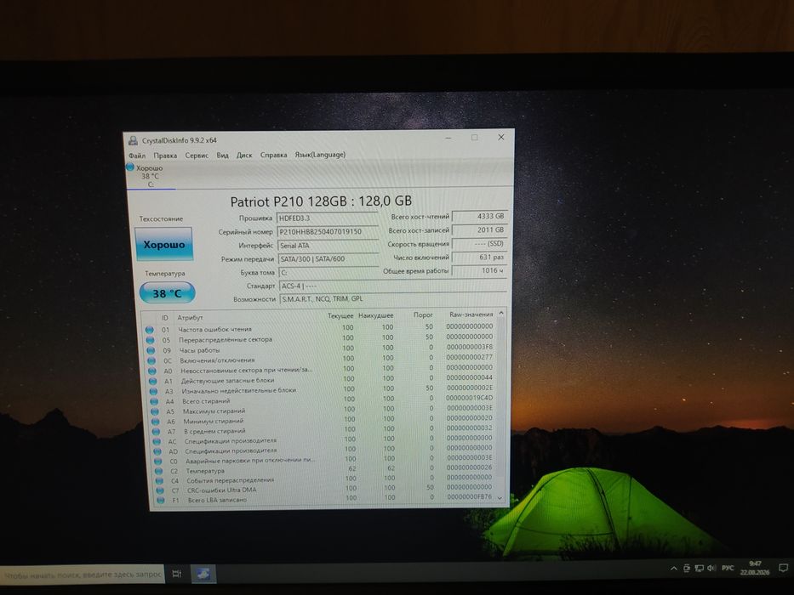Click status dot for C4 События перераспределения
The height and width of the screenshot is (595, 794).
[x=159, y=480]
